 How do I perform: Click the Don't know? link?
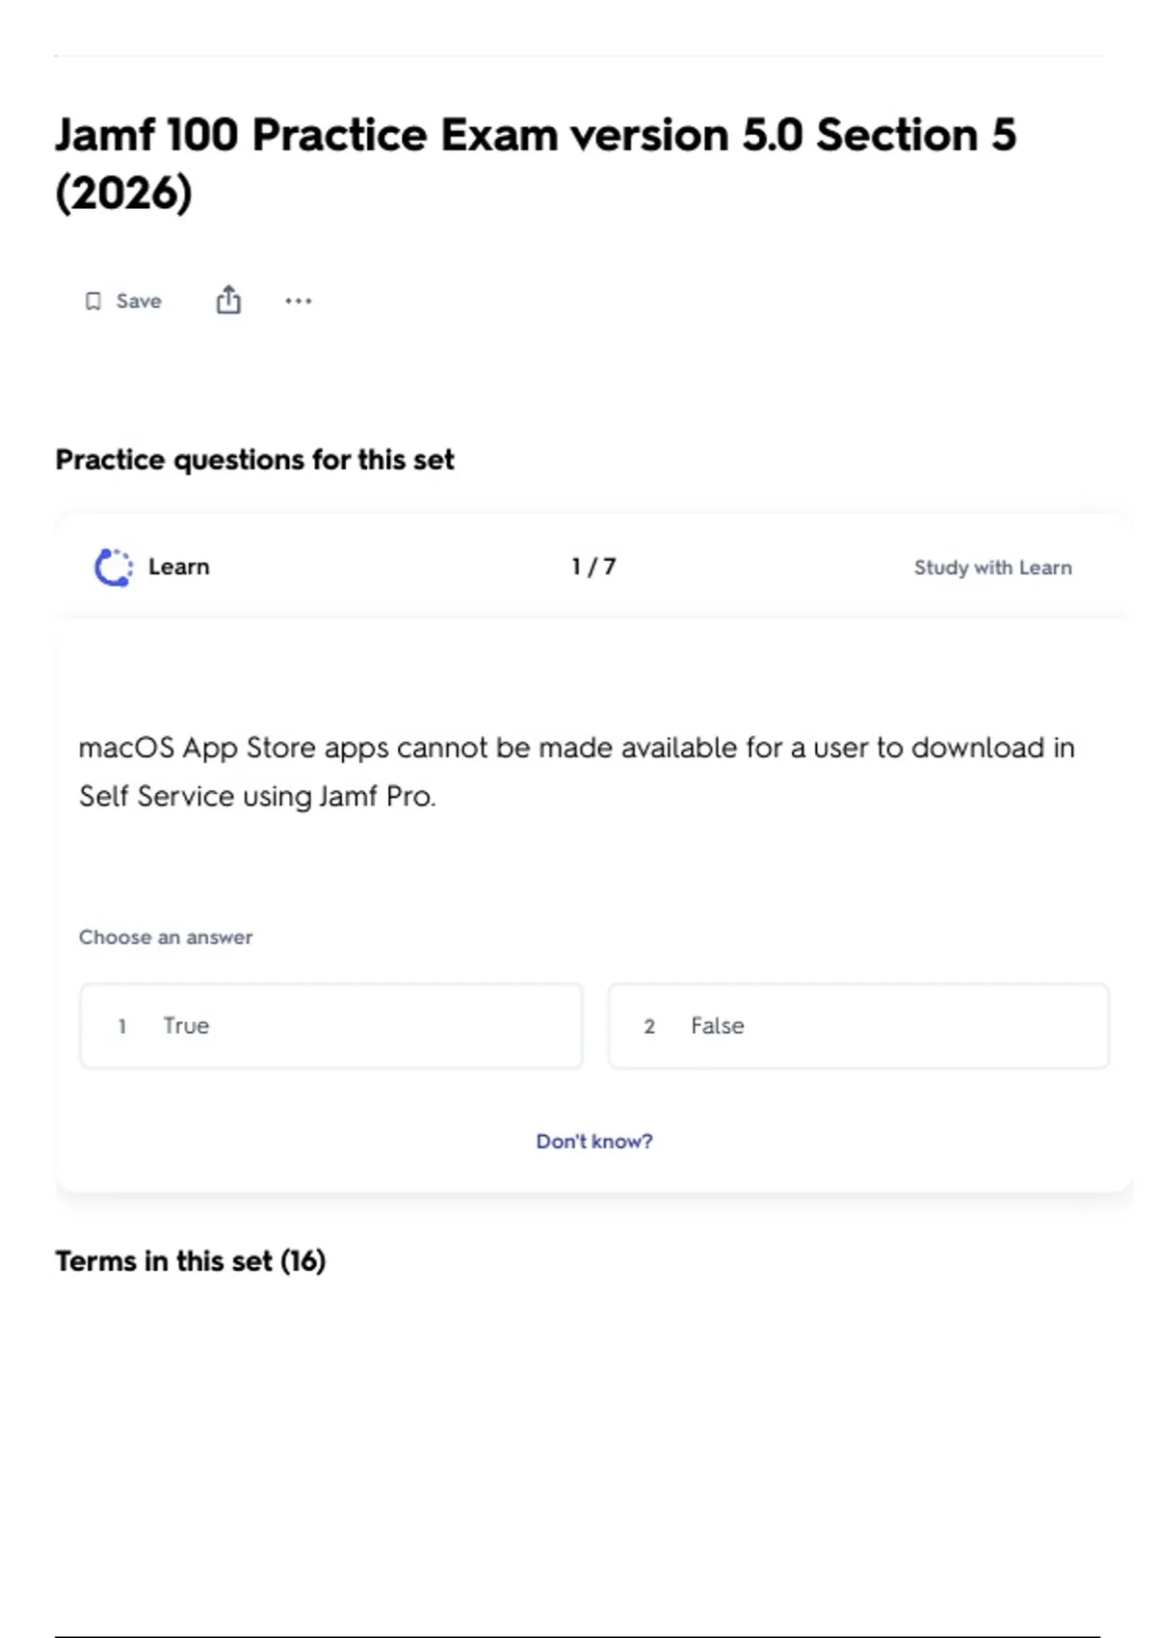[x=594, y=1142]
